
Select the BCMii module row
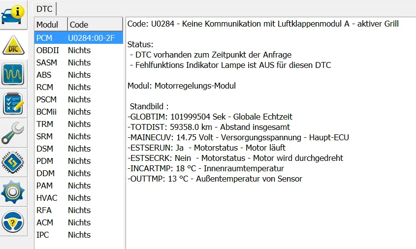46,112
